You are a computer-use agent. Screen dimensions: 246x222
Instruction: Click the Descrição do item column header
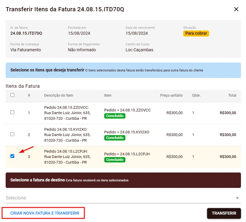pos(59,95)
